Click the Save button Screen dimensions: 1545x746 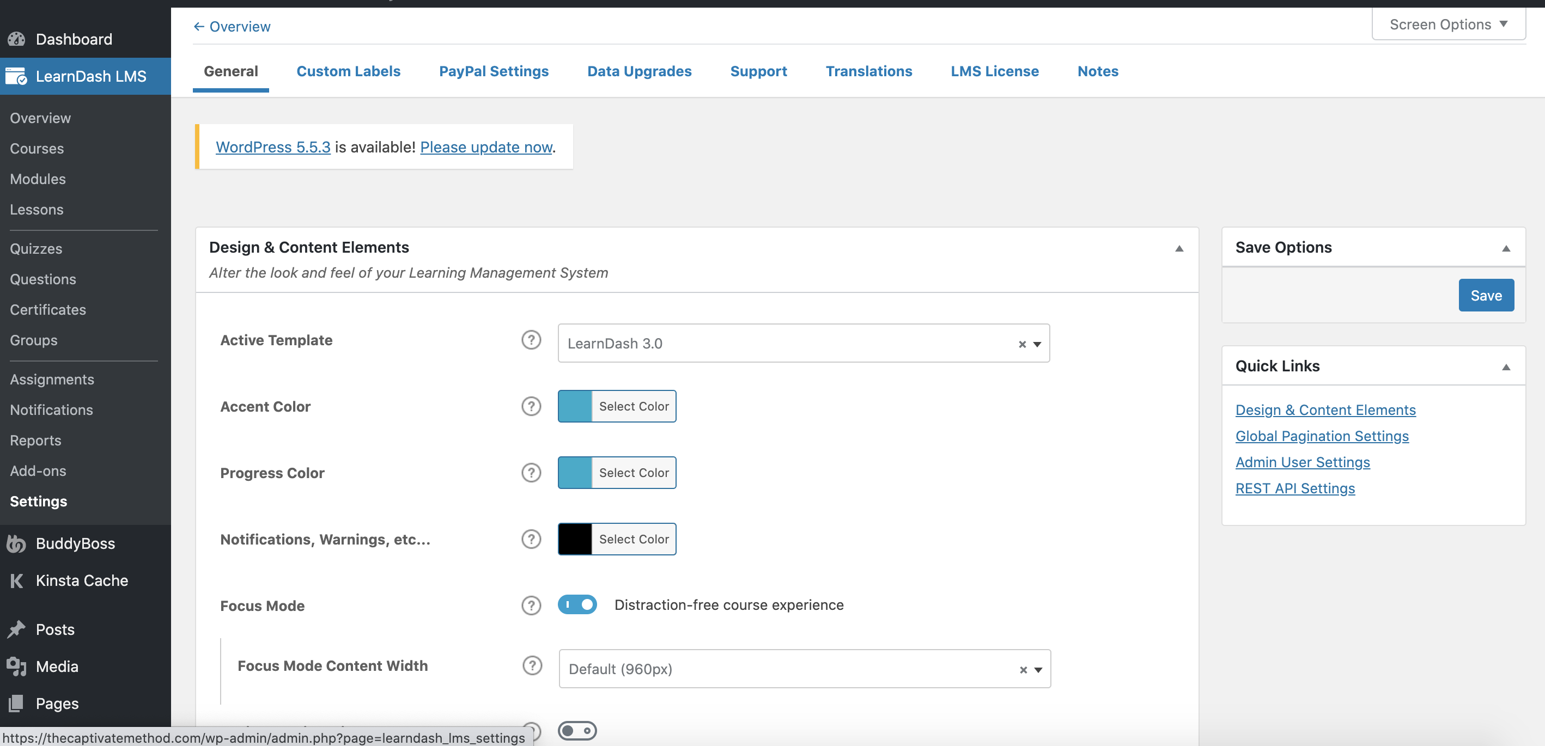tap(1486, 295)
